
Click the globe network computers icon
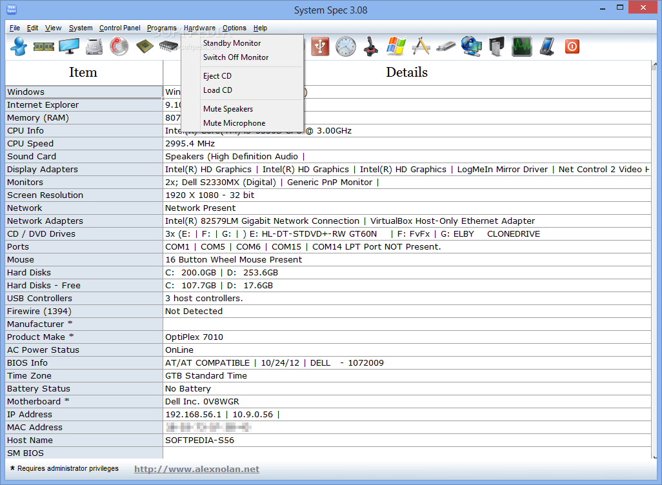[x=471, y=46]
